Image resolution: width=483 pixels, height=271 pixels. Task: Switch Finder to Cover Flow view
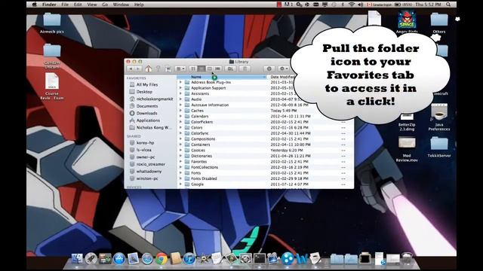218,69
